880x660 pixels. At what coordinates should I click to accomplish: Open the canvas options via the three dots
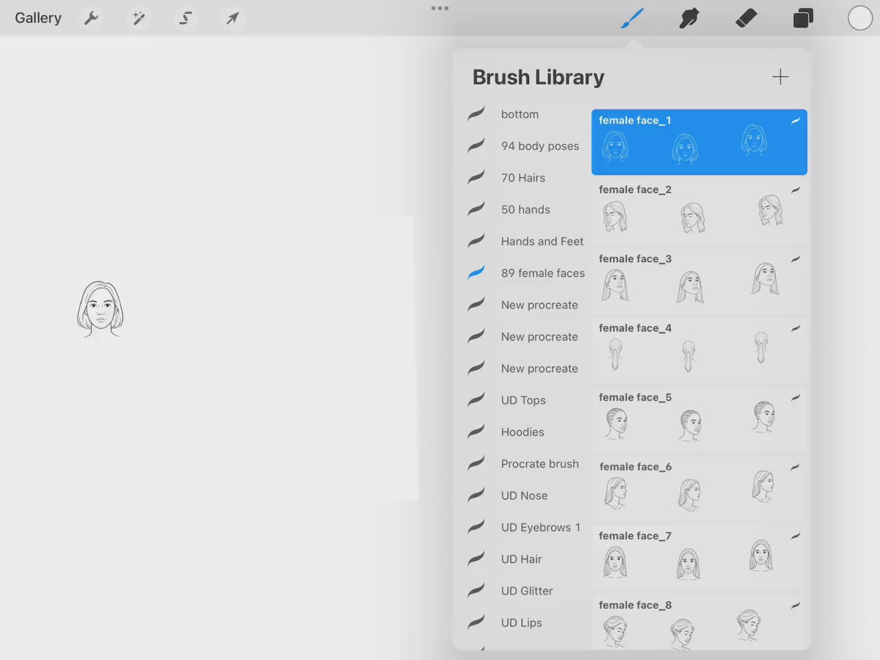440,8
